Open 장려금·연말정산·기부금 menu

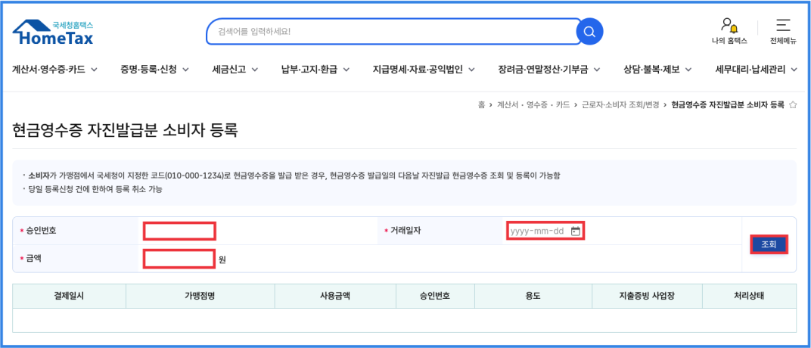coord(548,70)
